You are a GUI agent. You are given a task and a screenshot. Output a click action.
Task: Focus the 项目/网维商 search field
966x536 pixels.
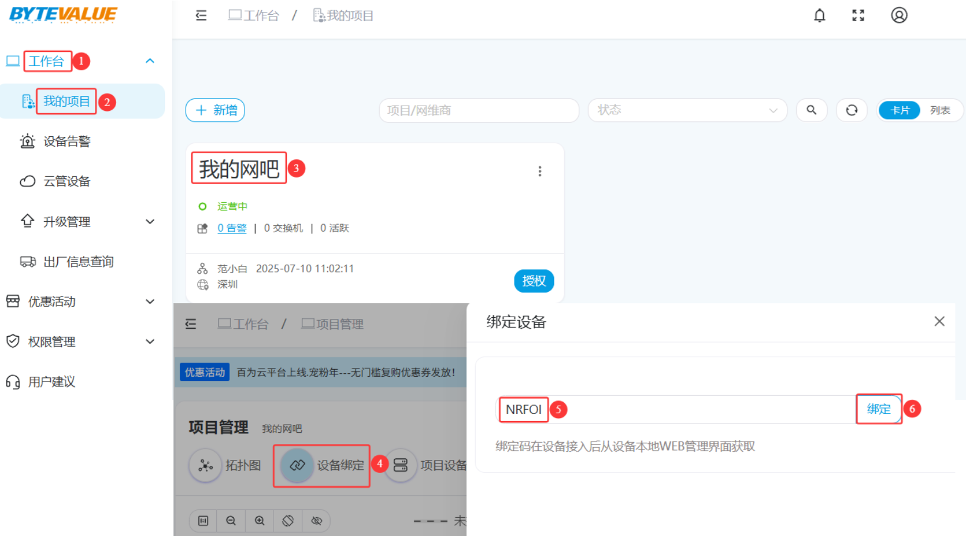(x=478, y=110)
